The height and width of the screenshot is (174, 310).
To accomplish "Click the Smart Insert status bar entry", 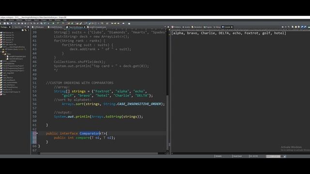I will (237, 156).
